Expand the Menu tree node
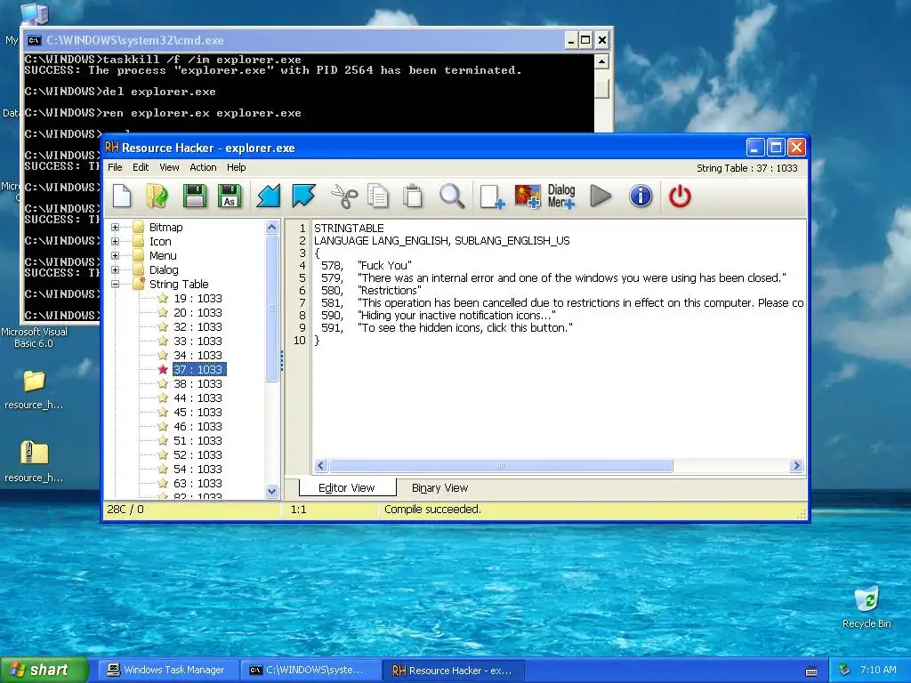The height and width of the screenshot is (683, 911). (x=115, y=255)
